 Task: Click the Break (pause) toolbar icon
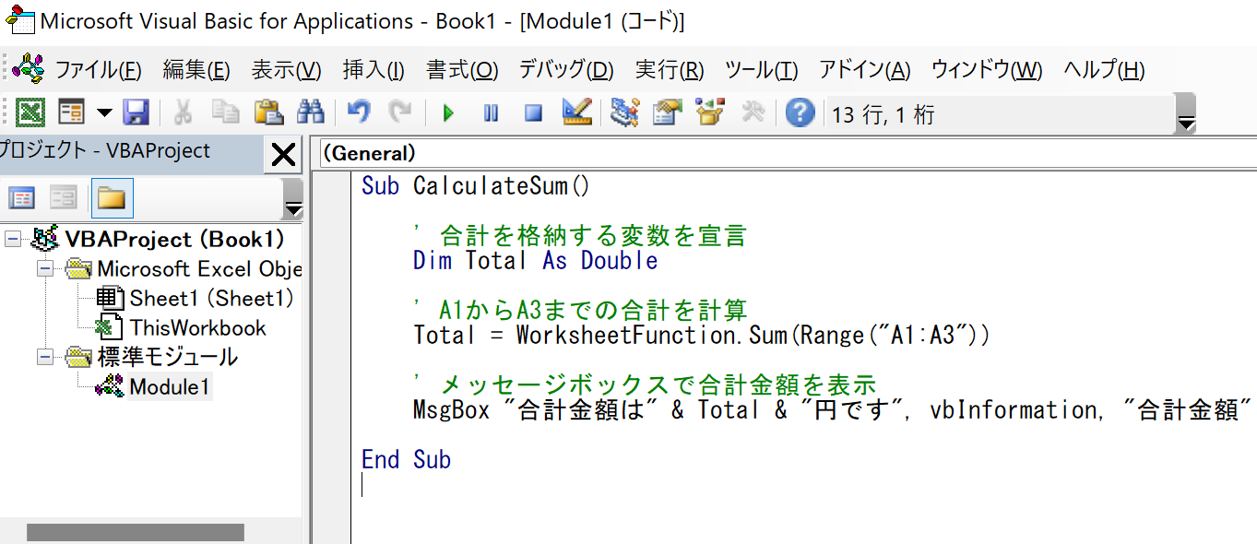coord(491,113)
